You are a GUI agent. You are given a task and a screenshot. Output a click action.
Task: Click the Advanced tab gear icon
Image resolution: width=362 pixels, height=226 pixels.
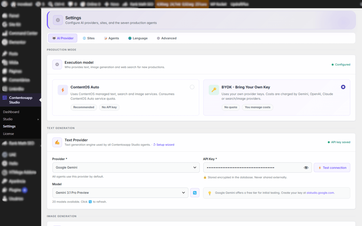[x=158, y=38]
